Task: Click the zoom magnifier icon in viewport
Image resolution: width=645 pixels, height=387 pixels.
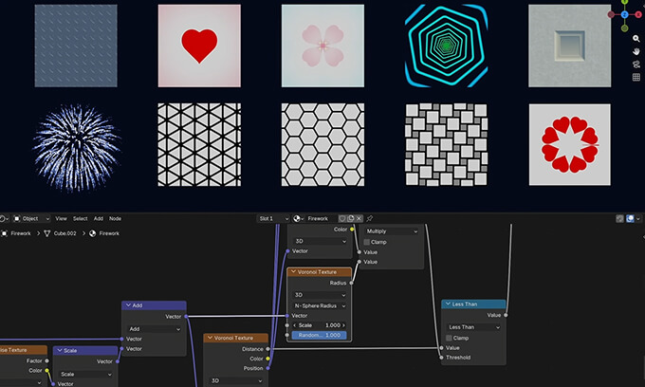Action: click(636, 39)
